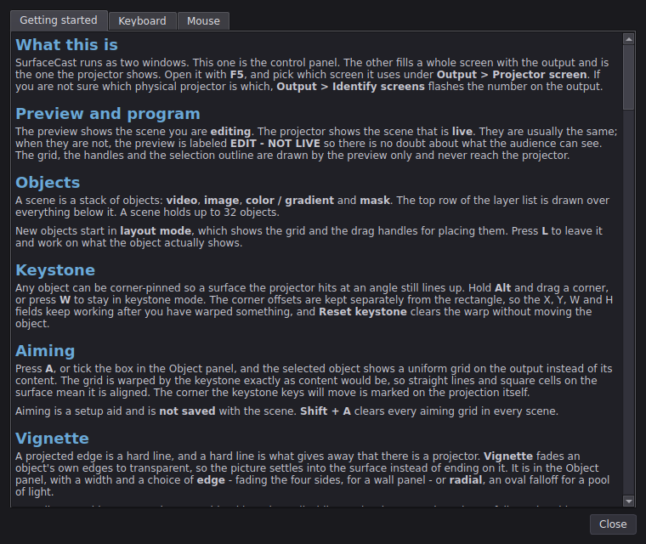The height and width of the screenshot is (544, 646).
Task: Click the 'Aiming' section heading
Action: coord(45,351)
